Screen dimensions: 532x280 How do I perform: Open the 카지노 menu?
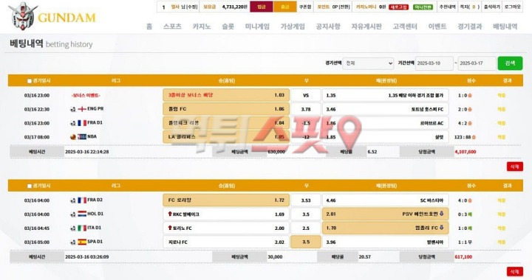202,27
